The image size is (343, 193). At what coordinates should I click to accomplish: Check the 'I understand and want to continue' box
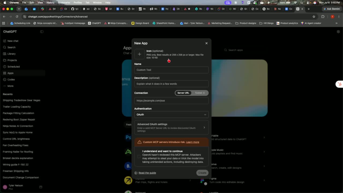pos(139,157)
